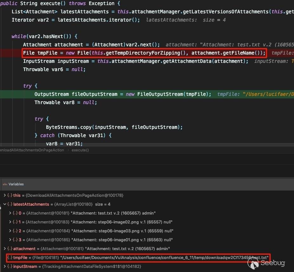Click row text 'step06-image02.png v.1 (65557)'
The width and height of the screenshot is (294, 272).
[130, 222]
